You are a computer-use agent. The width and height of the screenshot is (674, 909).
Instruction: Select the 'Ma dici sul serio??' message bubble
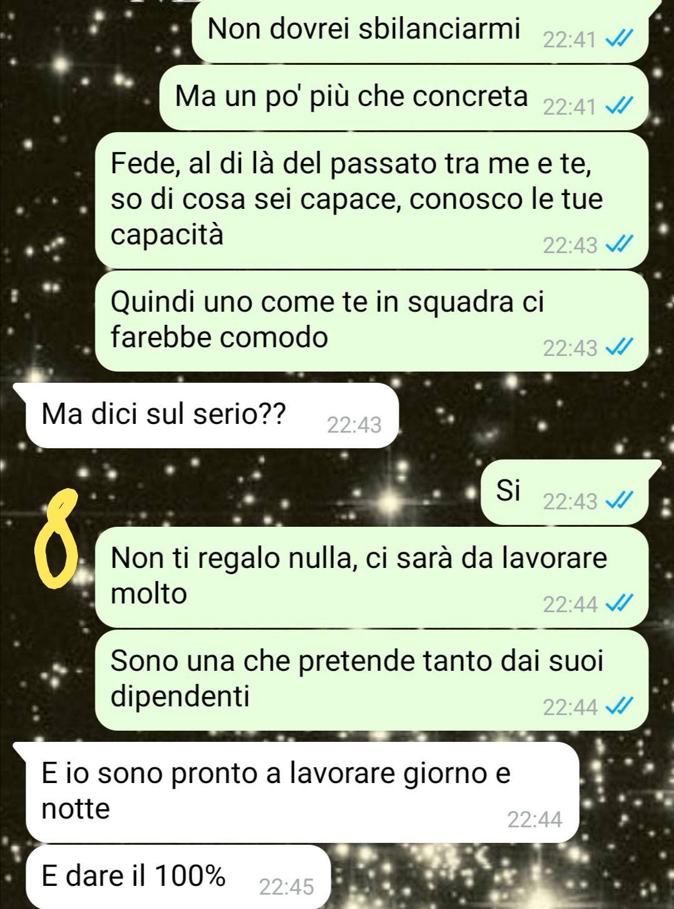(211, 415)
